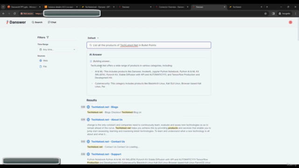Open the Any time range dropdown

pos(57,49)
